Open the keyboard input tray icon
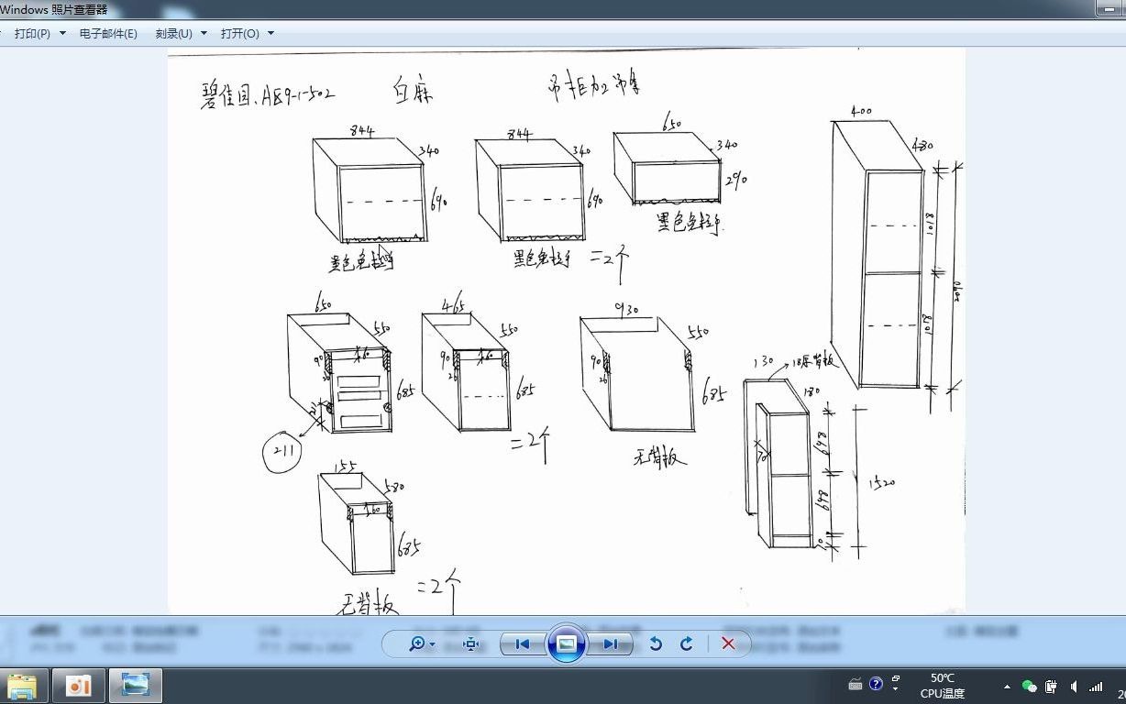The image size is (1126, 704). tap(856, 684)
